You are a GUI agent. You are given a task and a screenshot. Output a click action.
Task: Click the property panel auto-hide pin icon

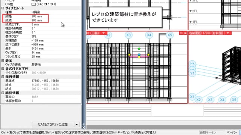pos(84,124)
